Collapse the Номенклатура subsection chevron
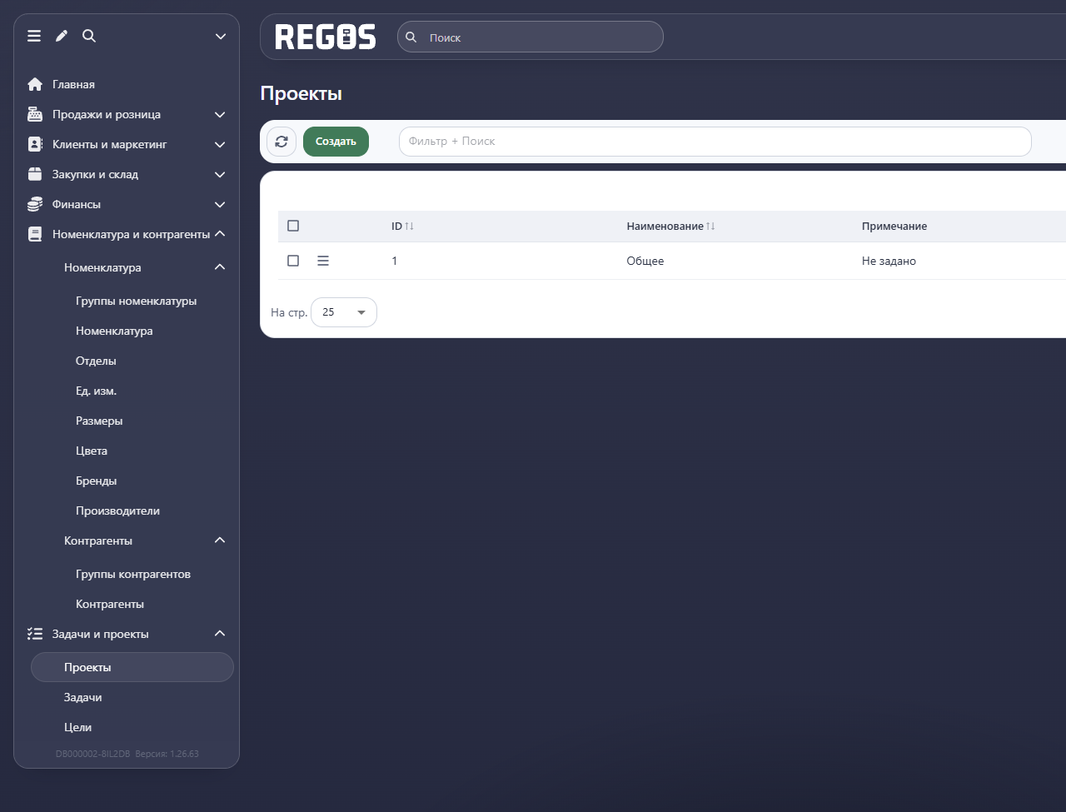This screenshot has width=1066, height=812. pyautogui.click(x=220, y=267)
